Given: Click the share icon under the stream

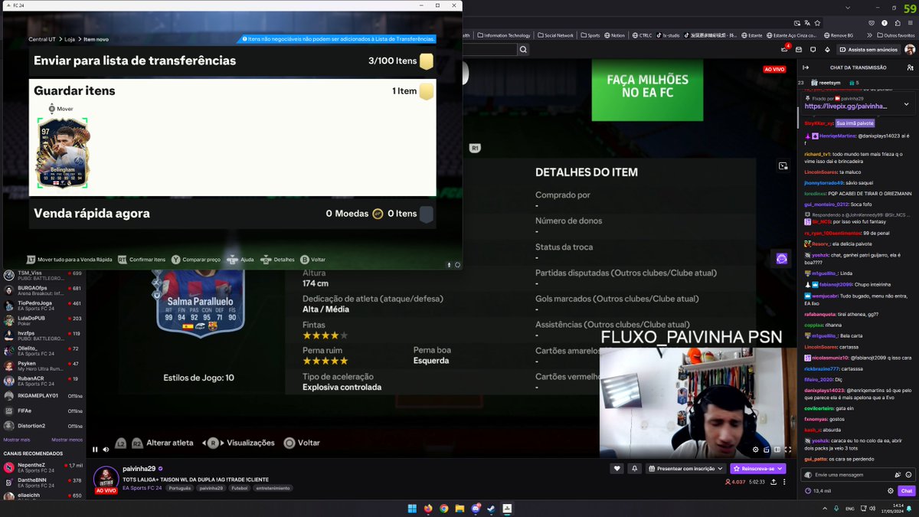Looking at the screenshot, I should point(773,483).
